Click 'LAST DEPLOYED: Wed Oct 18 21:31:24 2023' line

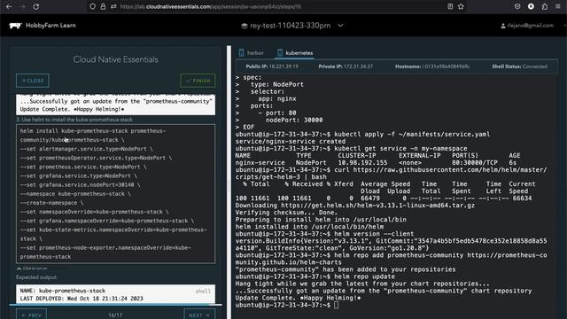click(x=82, y=299)
